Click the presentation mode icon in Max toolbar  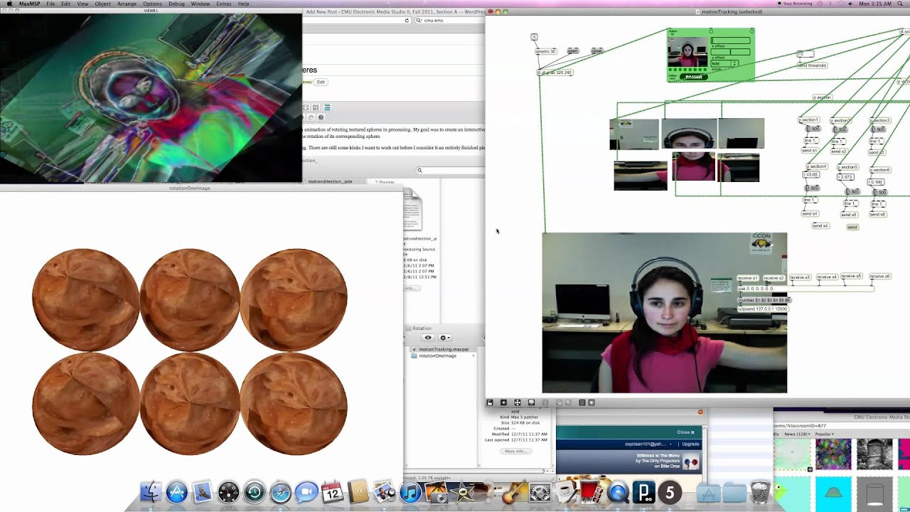(531, 402)
